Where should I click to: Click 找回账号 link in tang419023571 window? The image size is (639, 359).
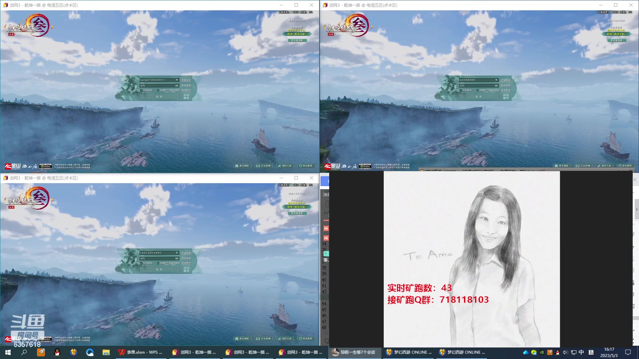(186, 90)
